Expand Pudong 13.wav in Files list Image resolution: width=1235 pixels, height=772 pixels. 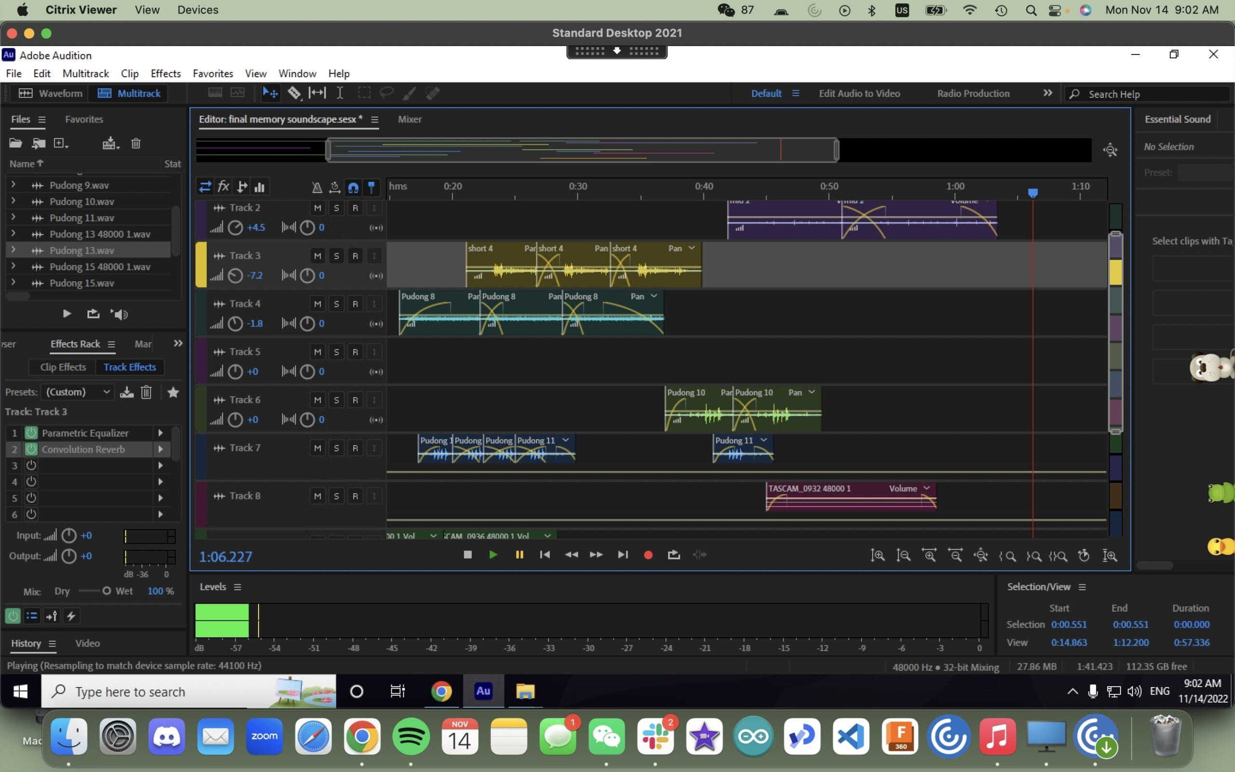point(14,250)
